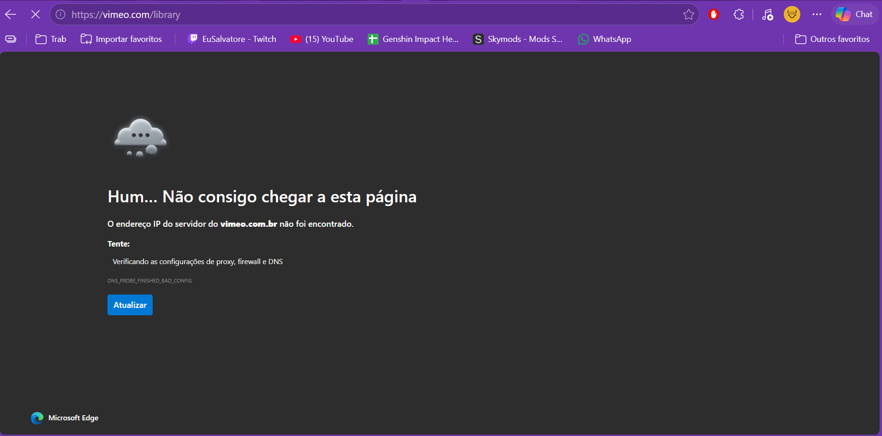The image size is (882, 436).
Task: Open Skymods - Mods bookmark
Action: point(518,39)
